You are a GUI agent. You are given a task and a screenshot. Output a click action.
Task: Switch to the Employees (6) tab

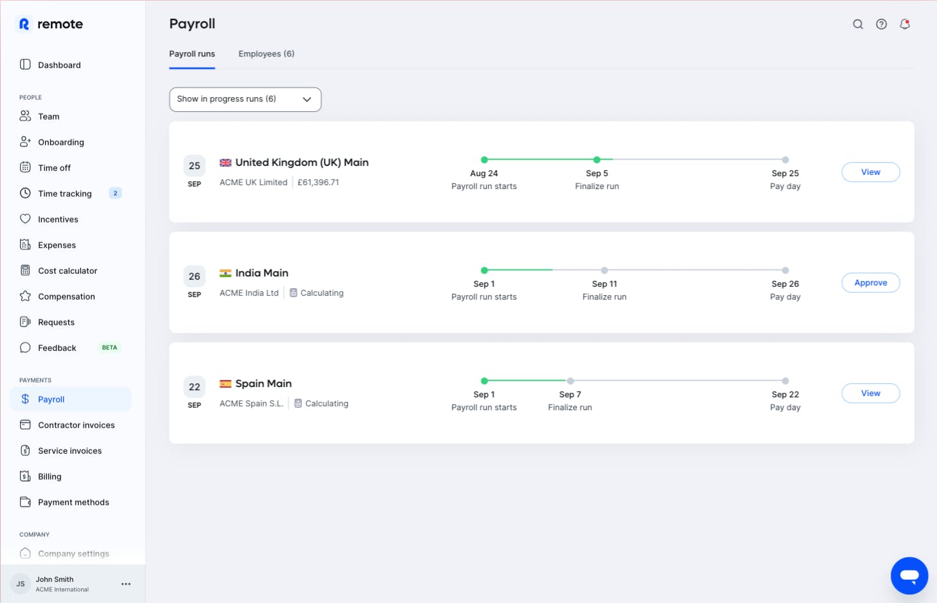pyautogui.click(x=266, y=54)
